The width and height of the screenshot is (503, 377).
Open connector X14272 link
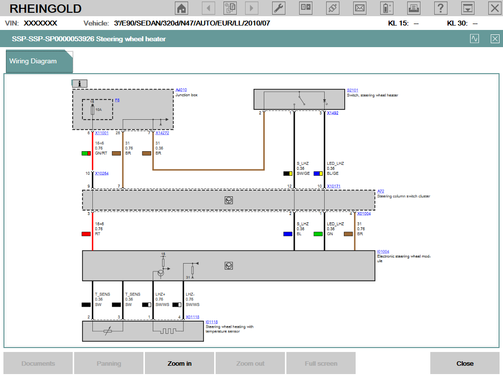point(162,133)
